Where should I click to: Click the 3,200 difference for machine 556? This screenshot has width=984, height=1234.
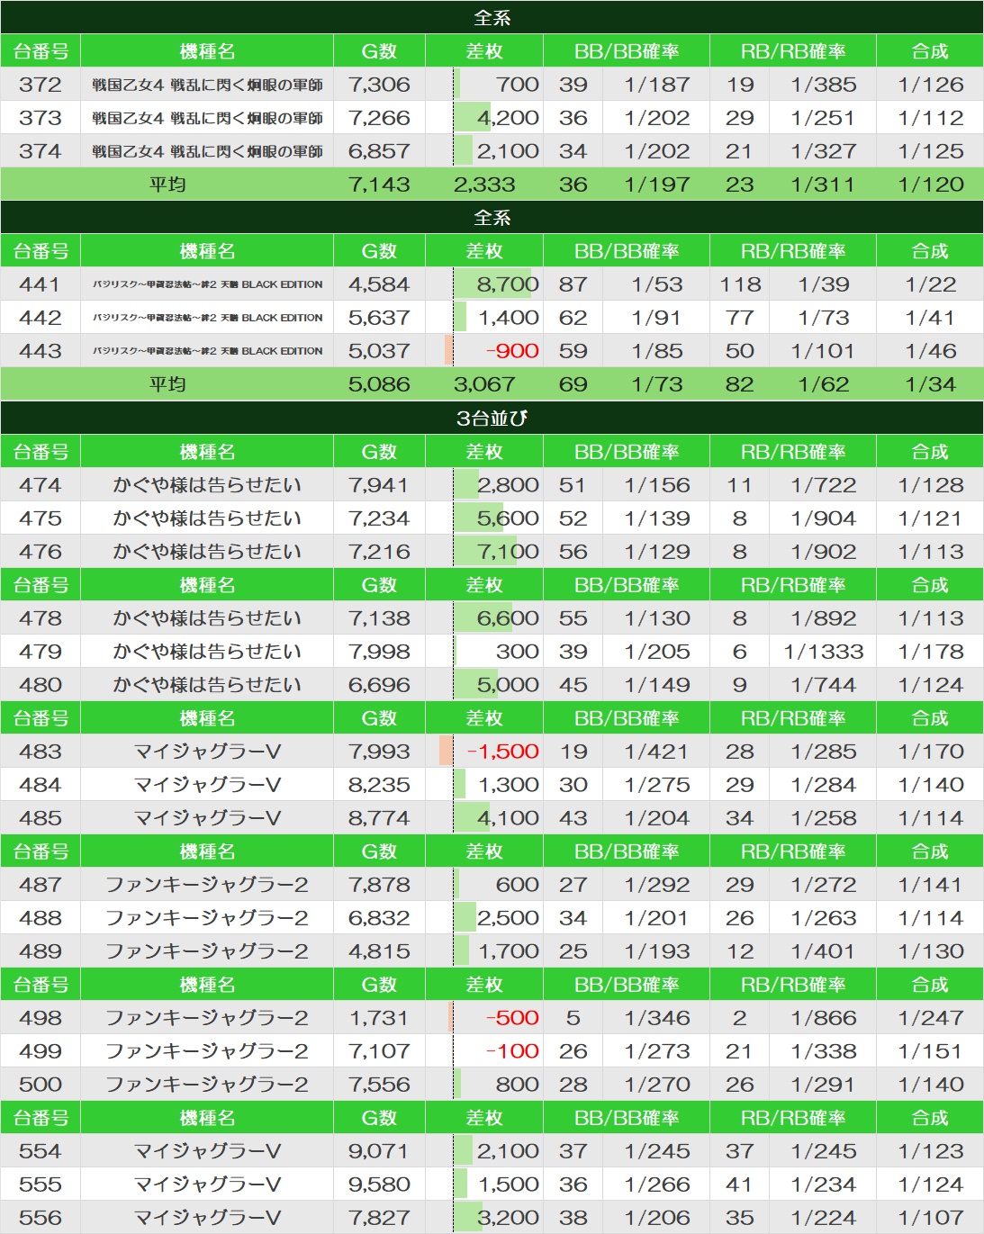pyautogui.click(x=508, y=1218)
